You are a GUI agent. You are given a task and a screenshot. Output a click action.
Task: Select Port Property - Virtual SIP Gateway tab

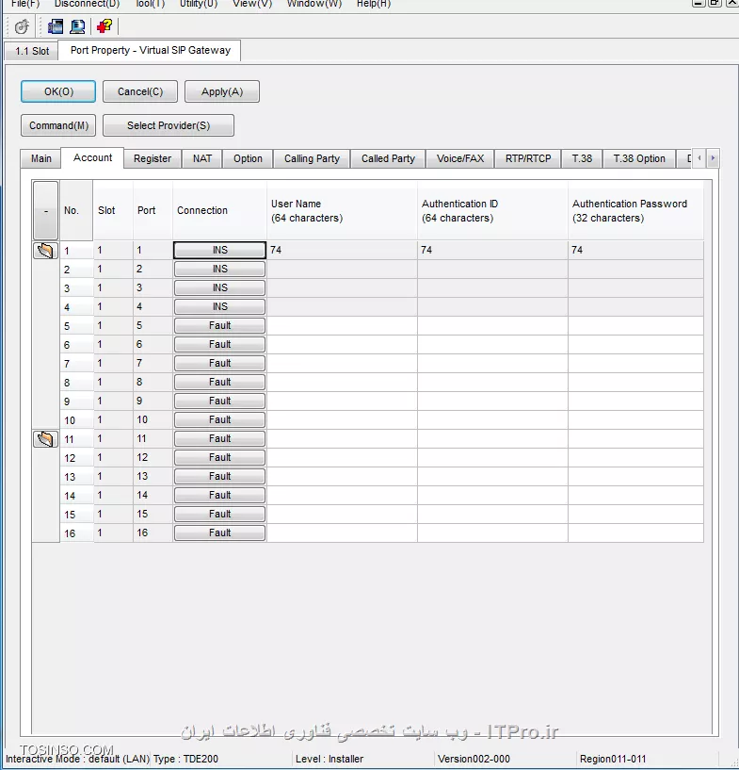point(150,50)
